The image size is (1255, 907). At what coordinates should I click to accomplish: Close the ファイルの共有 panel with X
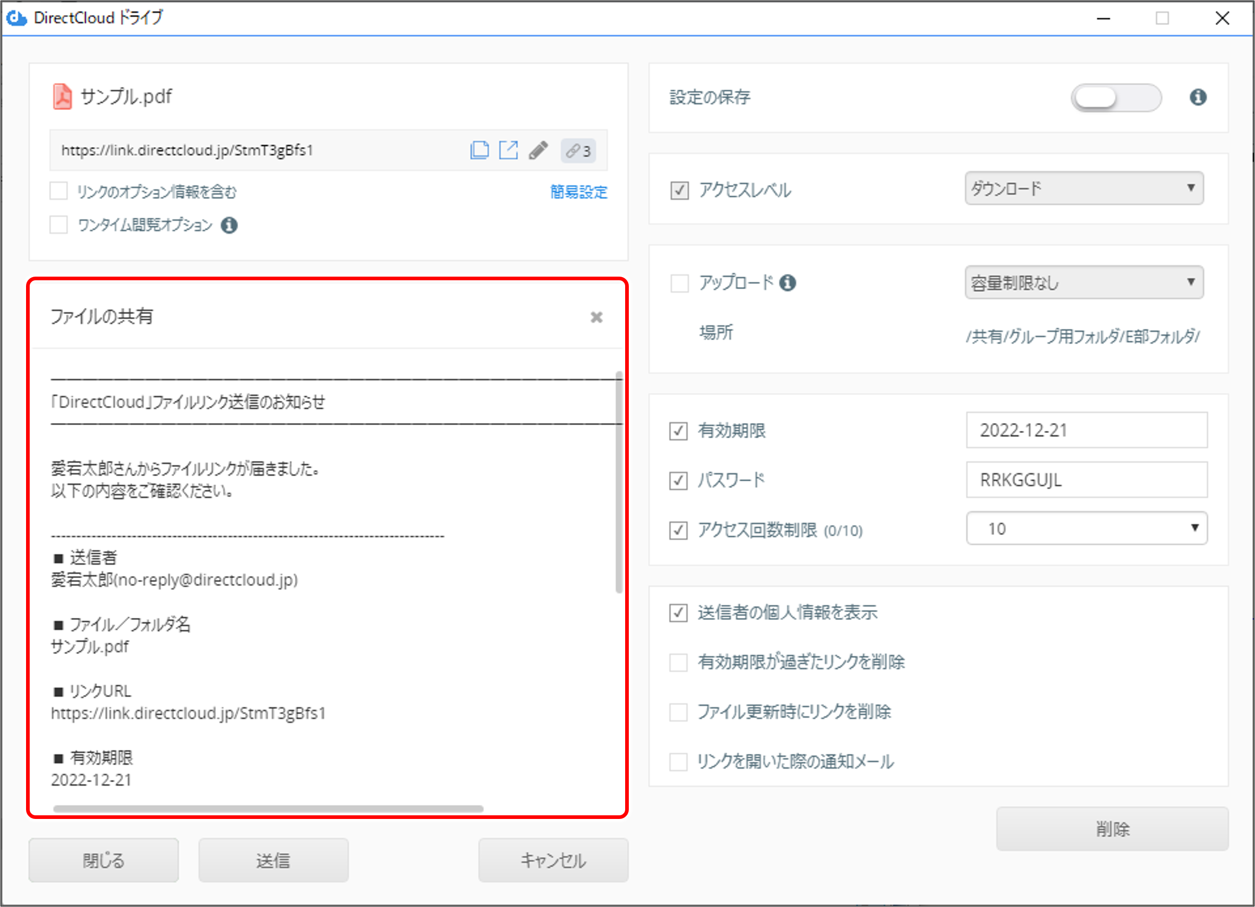click(596, 317)
